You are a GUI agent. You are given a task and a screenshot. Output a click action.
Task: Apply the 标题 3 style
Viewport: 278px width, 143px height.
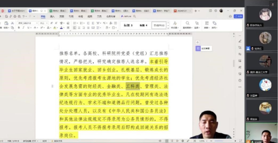coord(128,25)
